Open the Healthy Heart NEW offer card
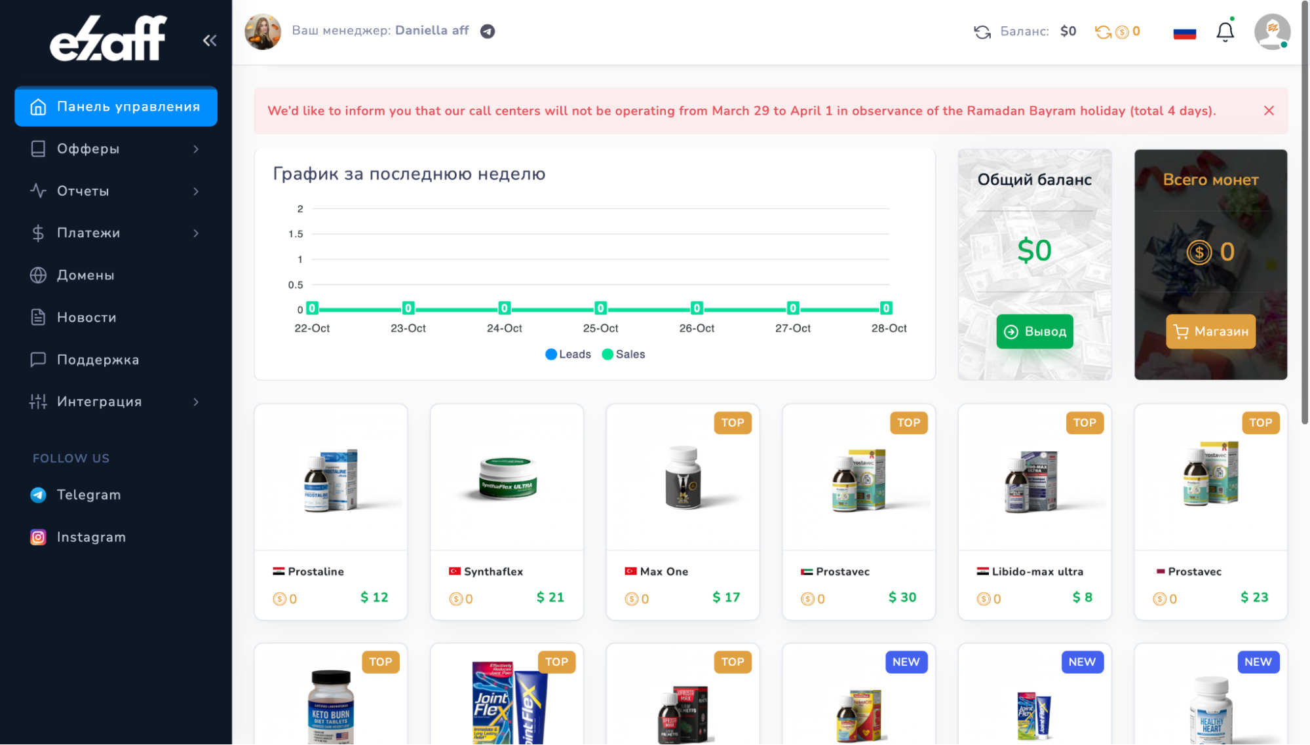The image size is (1310, 745). click(1211, 695)
